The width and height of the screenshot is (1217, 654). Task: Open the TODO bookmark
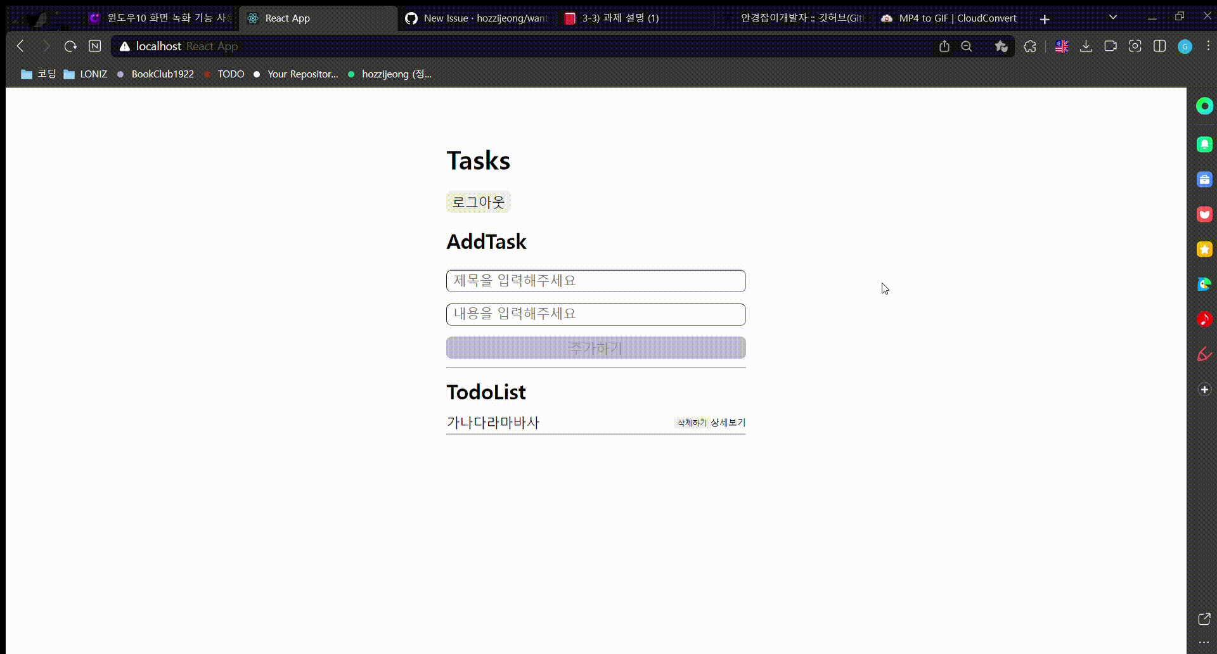coord(224,74)
